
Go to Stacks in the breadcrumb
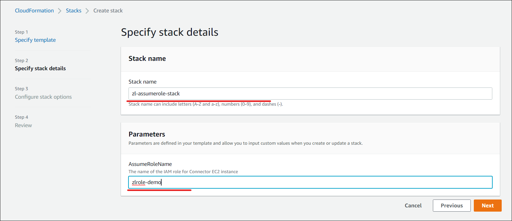coord(74,11)
